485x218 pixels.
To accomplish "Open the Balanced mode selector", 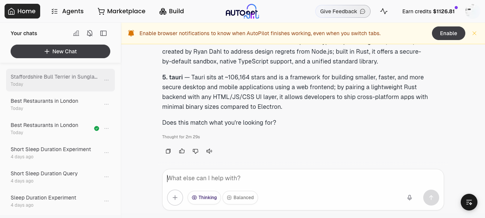I will (240, 198).
